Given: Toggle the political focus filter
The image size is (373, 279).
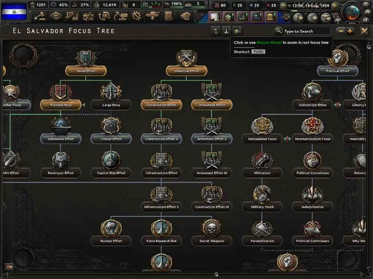Looking at the screenshot, I should 216,31.
